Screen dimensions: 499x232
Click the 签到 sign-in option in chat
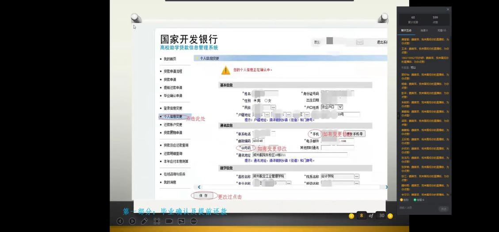[404, 200]
